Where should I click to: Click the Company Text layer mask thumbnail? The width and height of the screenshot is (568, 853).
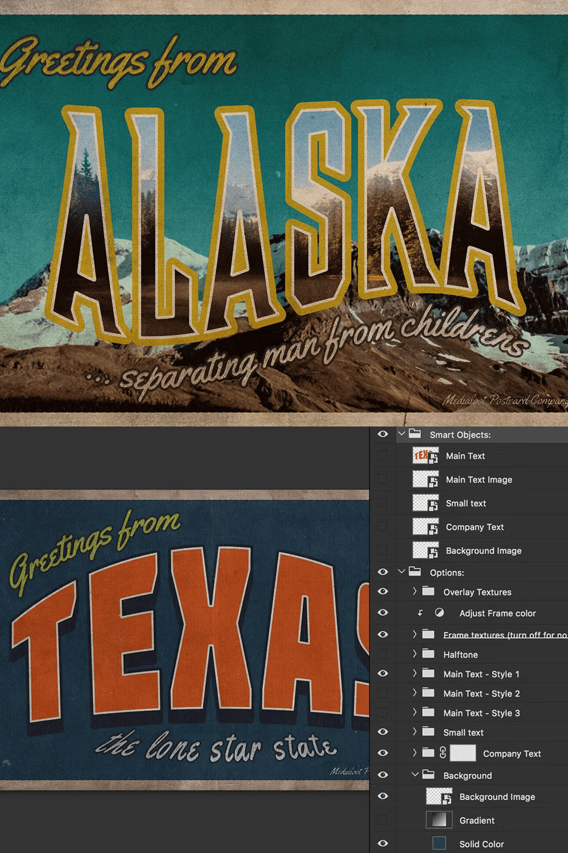pos(462,753)
